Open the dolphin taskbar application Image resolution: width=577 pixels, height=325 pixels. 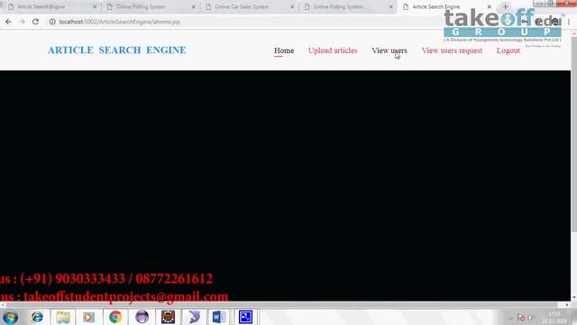195,317
